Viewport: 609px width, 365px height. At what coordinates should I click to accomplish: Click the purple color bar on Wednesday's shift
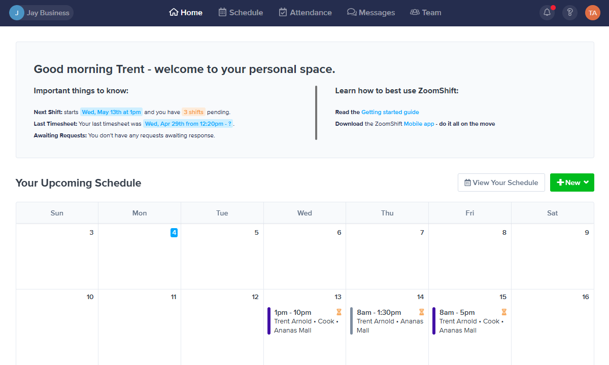tap(269, 321)
